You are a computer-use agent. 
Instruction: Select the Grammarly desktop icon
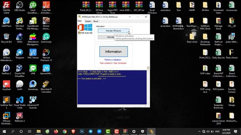pyautogui.click(x=46, y=38)
